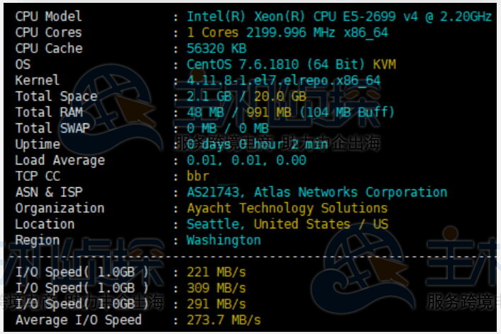501x334 pixels.
Task: Select the Load Average values
Action: [x=246, y=160]
